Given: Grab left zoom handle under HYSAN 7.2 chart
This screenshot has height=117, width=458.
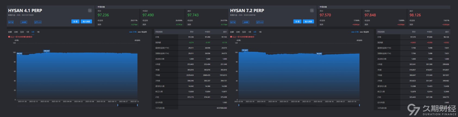Looking at the screenshot, I should coord(239,105).
